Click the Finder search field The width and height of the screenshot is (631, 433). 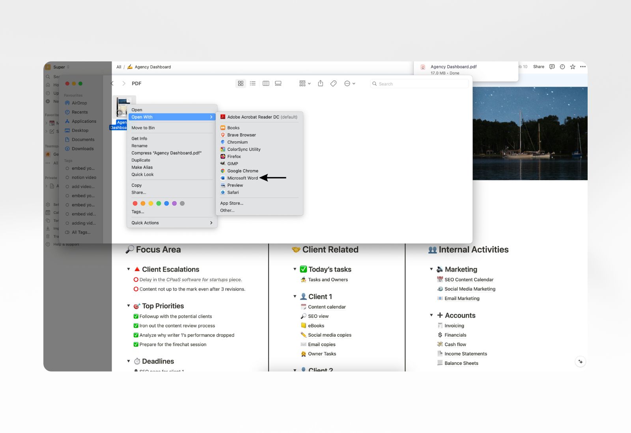419,84
